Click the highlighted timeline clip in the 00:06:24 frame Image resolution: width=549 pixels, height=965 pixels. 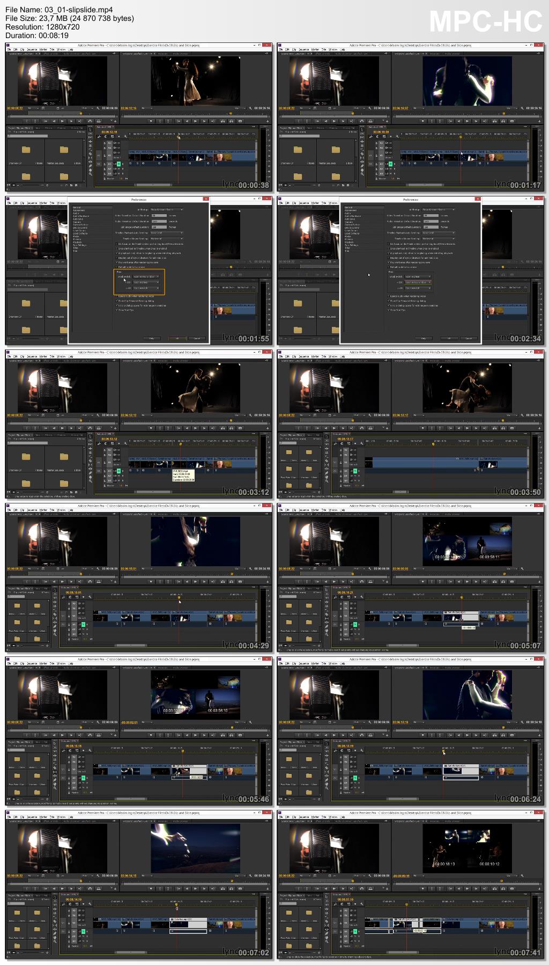[461, 770]
